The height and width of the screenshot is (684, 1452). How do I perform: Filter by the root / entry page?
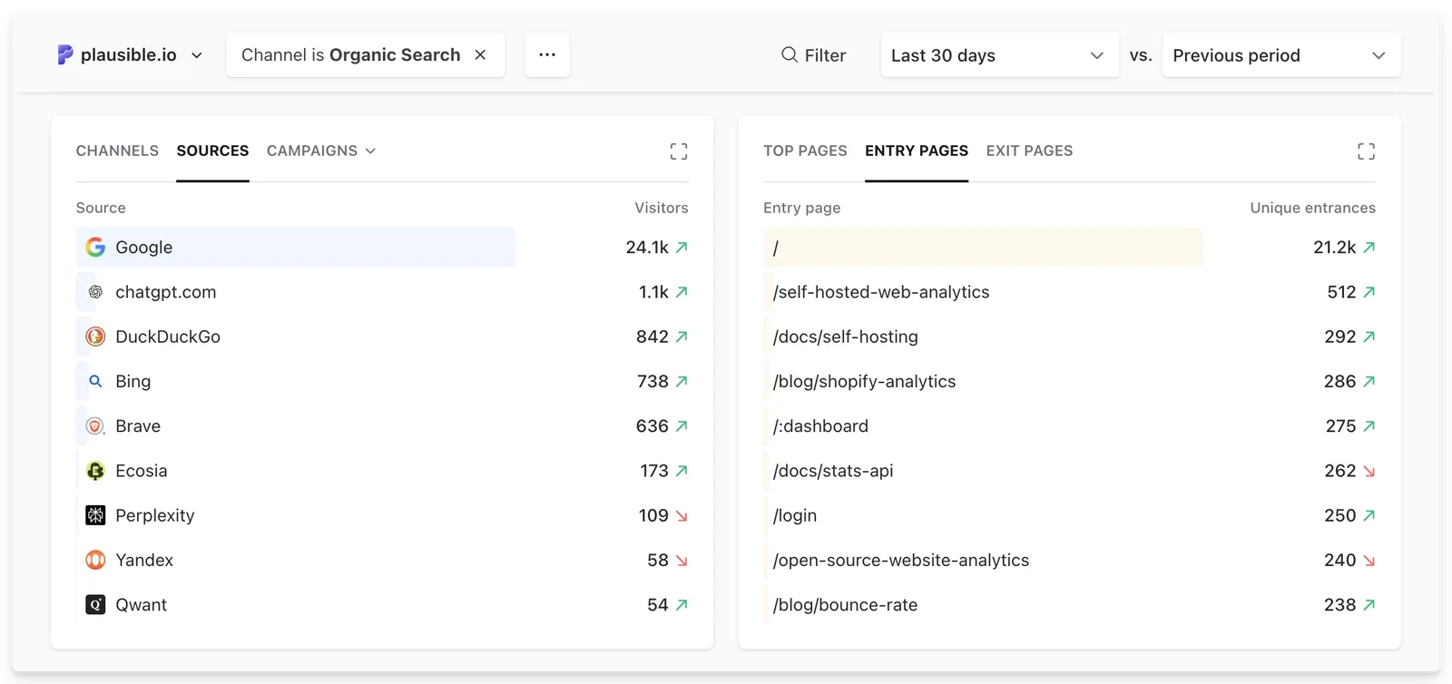[x=776, y=248]
